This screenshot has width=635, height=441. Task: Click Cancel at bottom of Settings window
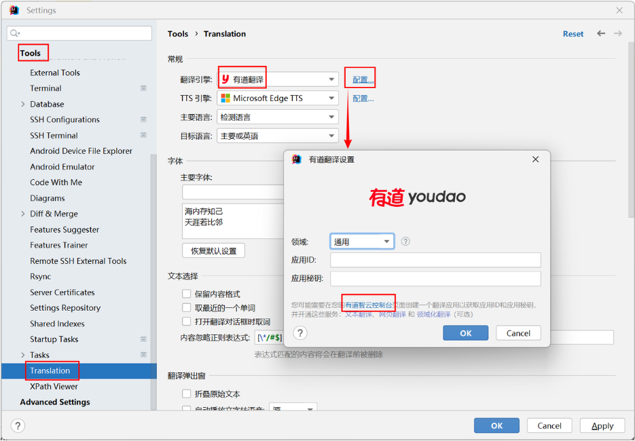tap(549, 425)
